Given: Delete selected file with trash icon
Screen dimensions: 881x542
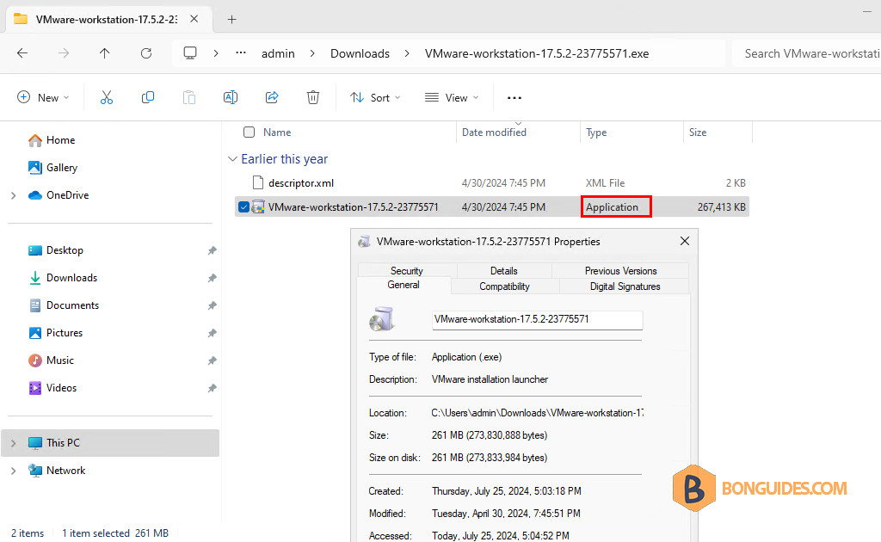Looking at the screenshot, I should tap(313, 98).
